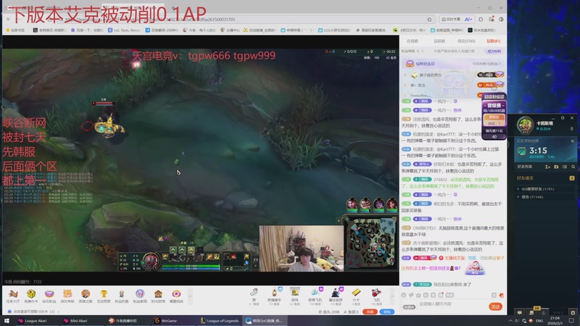Viewport: 580px width, 326px height.
Task: Open the house-shaped activity icon
Action: click(158, 296)
